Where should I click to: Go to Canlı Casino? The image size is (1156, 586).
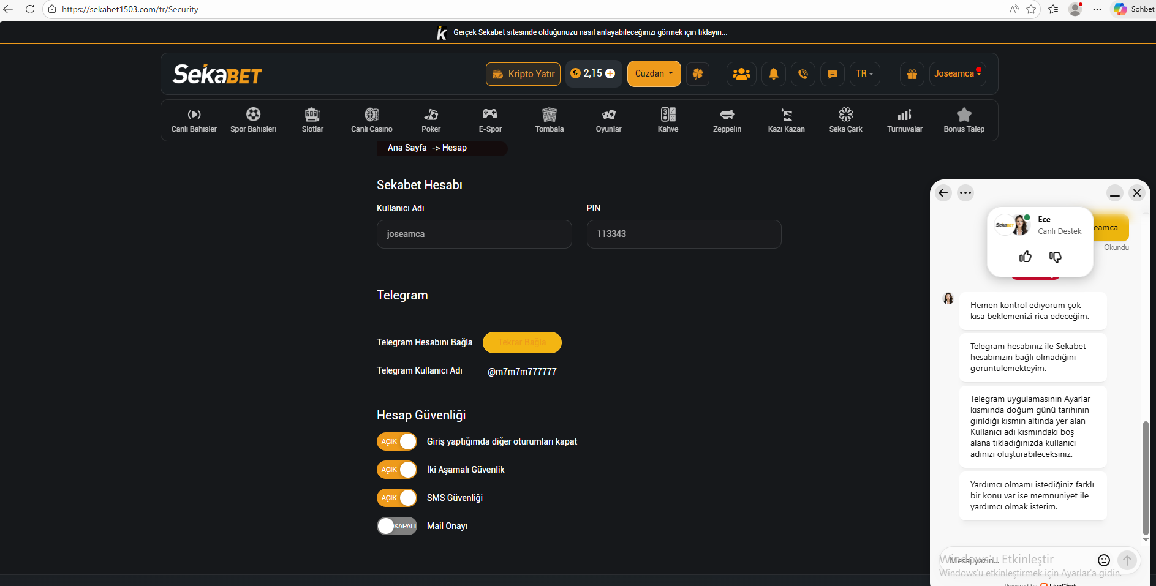372,121
